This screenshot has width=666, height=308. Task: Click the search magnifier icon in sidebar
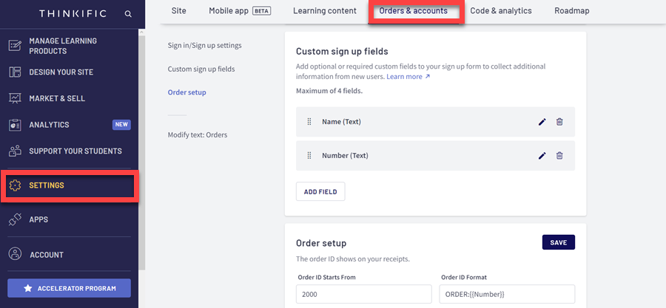[129, 13]
